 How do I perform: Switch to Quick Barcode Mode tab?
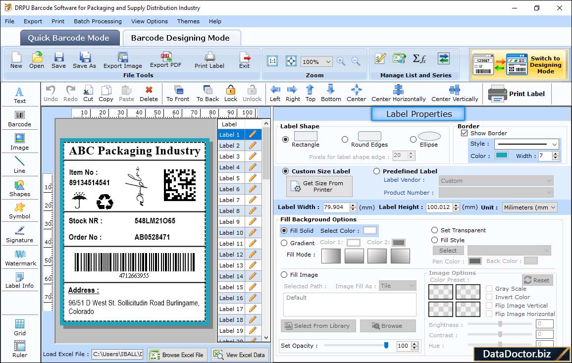click(69, 38)
